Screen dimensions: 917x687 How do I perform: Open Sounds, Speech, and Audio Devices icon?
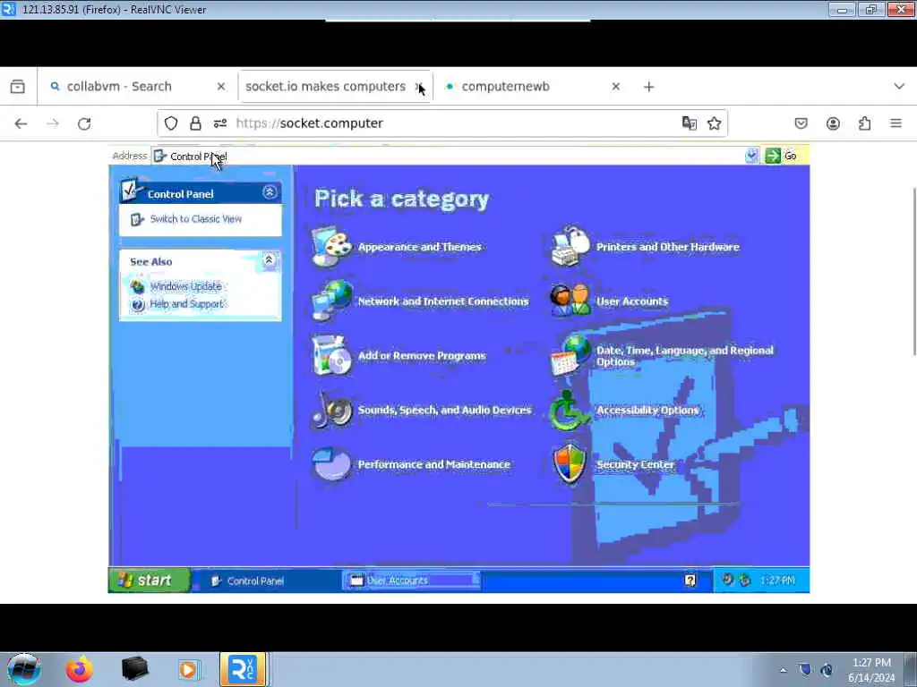point(331,410)
